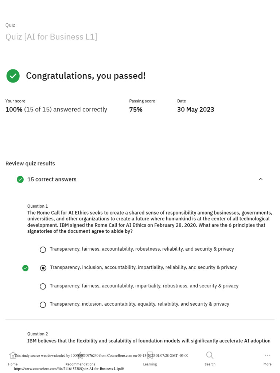Open the Learning bookmark icon
Image resolution: width=280 pixels, height=373 pixels.
[150, 355]
